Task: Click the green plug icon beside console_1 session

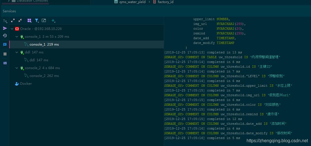Action: point(22,37)
